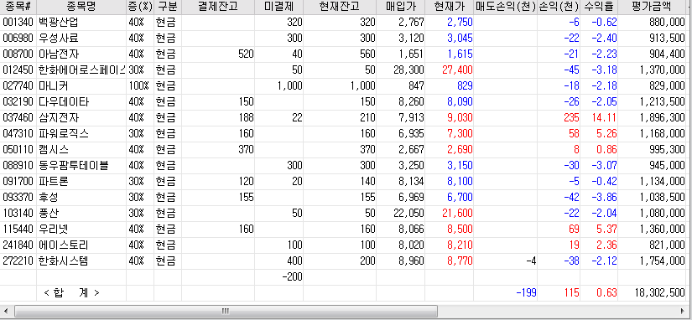692x320 pixels.
Task: Click the 현재잔고 column header
Action: [340, 7]
